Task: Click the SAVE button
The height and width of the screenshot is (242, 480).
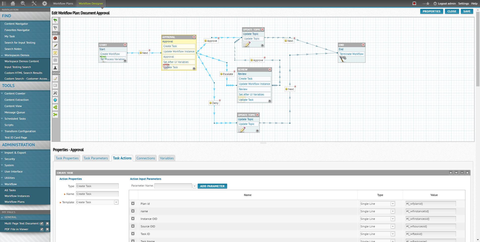Action: [467, 11]
